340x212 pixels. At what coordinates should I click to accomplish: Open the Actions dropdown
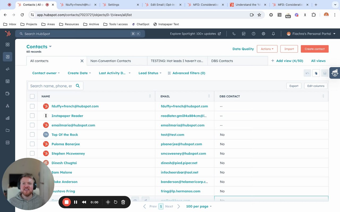[x=267, y=49]
